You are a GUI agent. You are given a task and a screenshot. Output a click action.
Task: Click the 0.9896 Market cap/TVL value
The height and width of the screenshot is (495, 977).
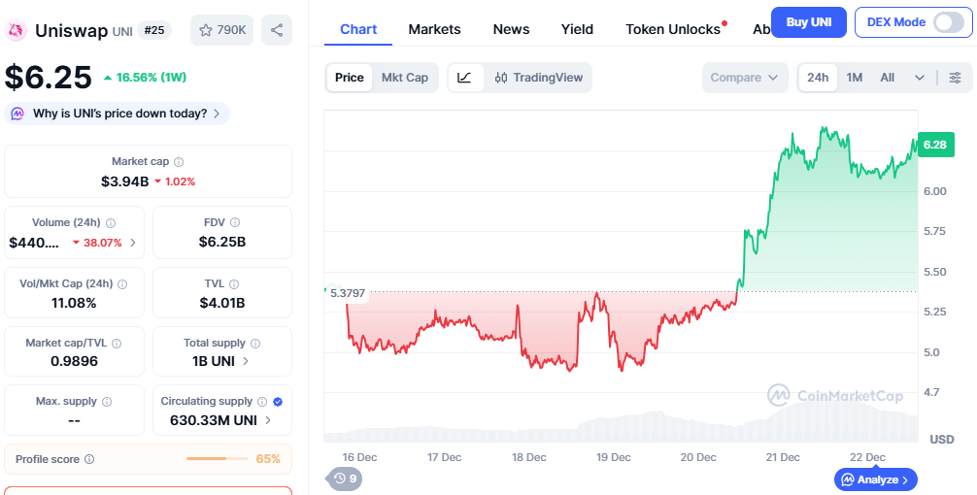74,361
